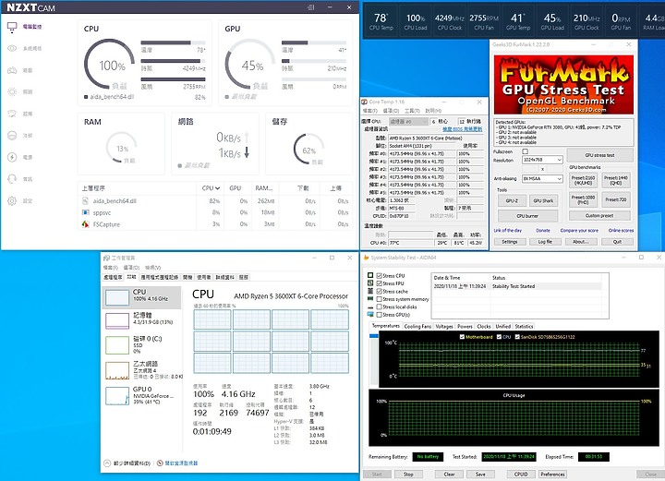Image resolution: width=665 pixels, height=481 pixels.
Task: Click the Stress FPU icon in AIDA64
Action: 370,283
